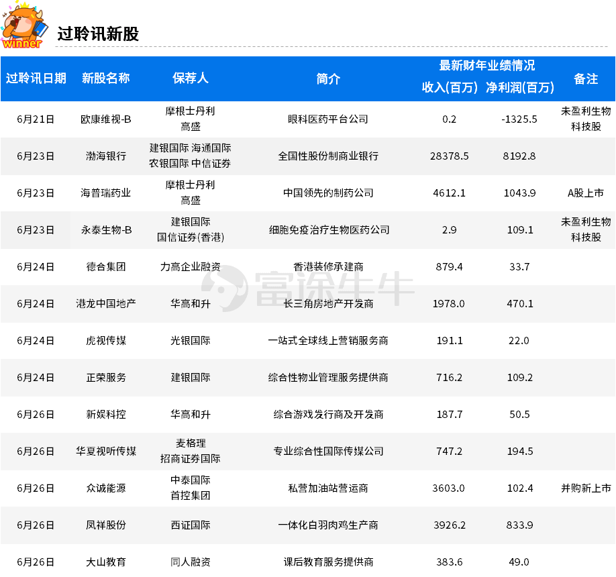The width and height of the screenshot is (616, 577).
Task: Click revenue value 1978.0
Action: click(449, 304)
